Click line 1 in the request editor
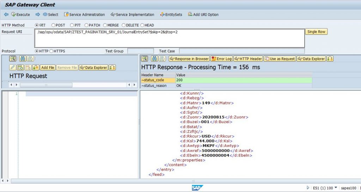 click(81, 94)
